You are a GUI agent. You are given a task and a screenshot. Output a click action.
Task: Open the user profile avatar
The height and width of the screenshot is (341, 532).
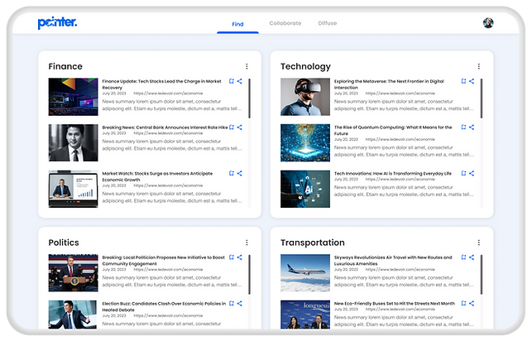point(488,23)
